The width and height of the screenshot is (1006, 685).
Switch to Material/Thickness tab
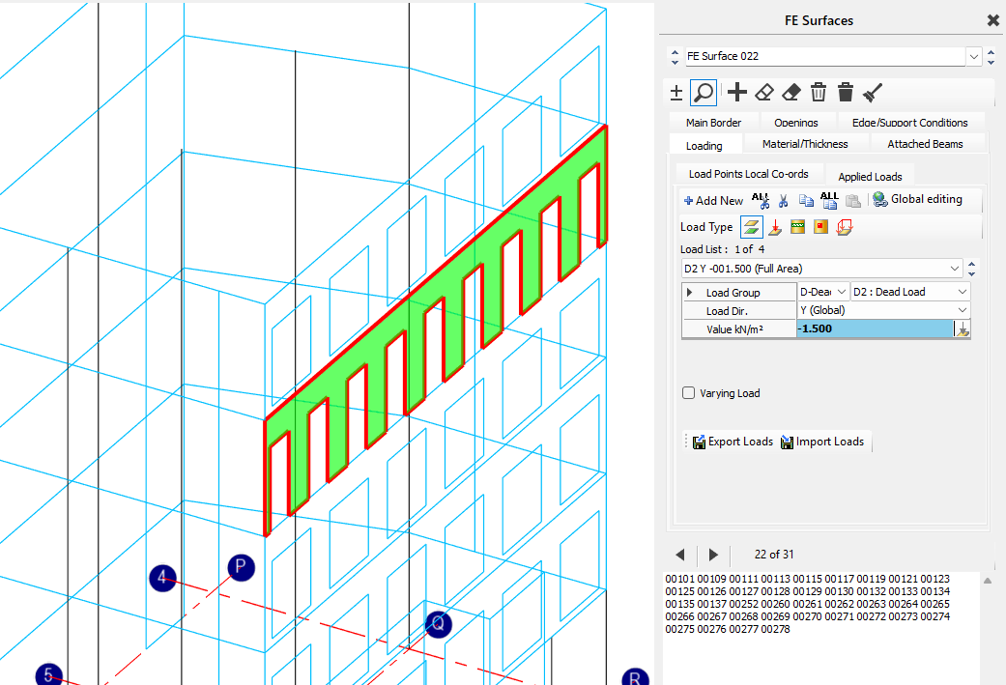coord(805,144)
